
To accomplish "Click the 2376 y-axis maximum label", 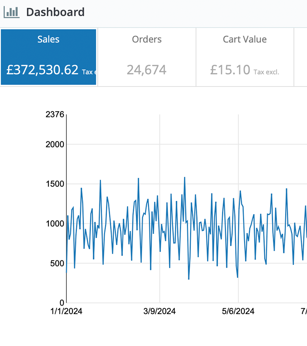I will (54, 115).
